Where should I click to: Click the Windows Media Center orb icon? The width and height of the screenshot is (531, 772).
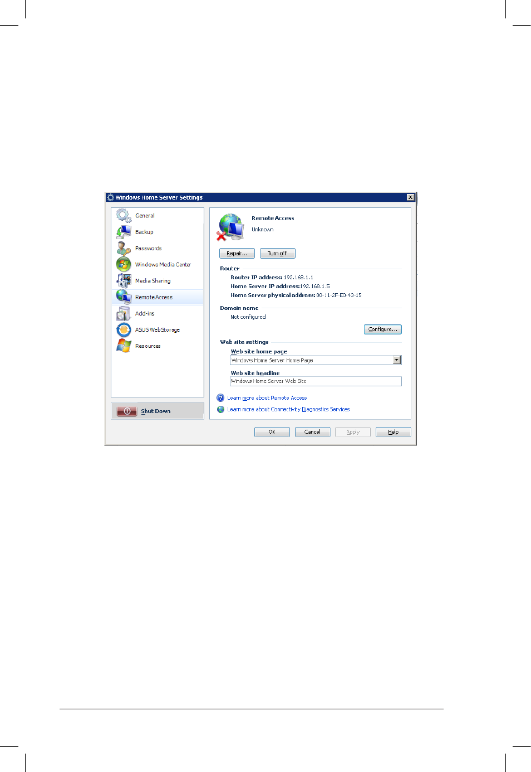pyautogui.click(x=124, y=264)
